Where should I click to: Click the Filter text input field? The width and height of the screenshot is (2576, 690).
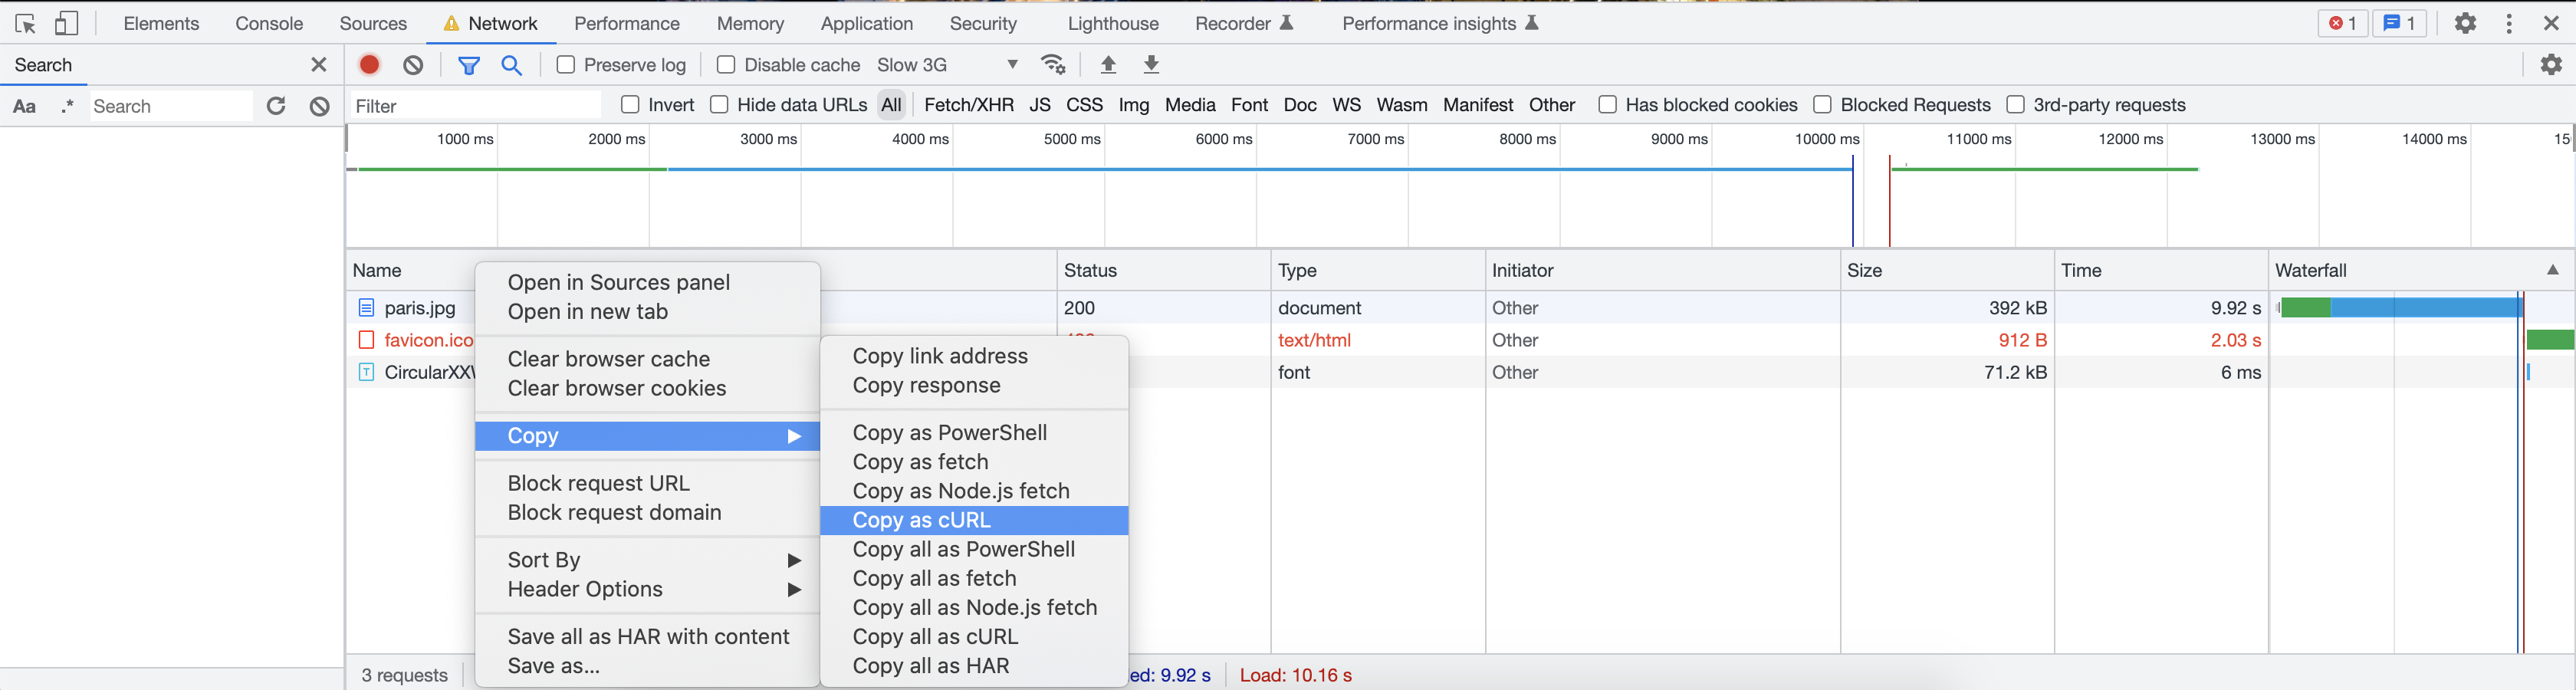click(475, 106)
